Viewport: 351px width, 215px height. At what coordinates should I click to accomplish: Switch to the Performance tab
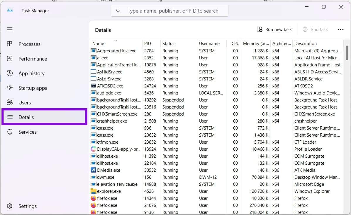[44, 59]
